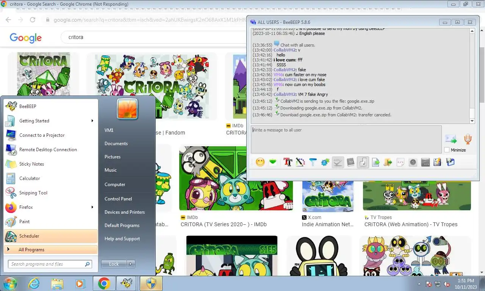Image resolution: width=485 pixels, height=291 pixels.
Task: Open the Documents library link
Action: (x=116, y=144)
